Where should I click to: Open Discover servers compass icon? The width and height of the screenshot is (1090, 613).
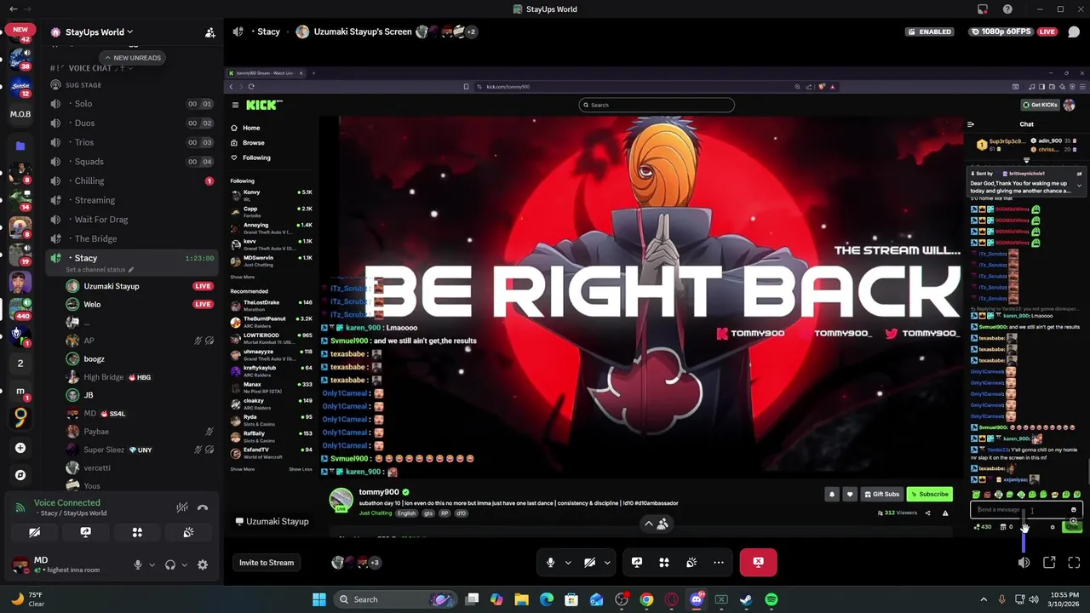20,475
